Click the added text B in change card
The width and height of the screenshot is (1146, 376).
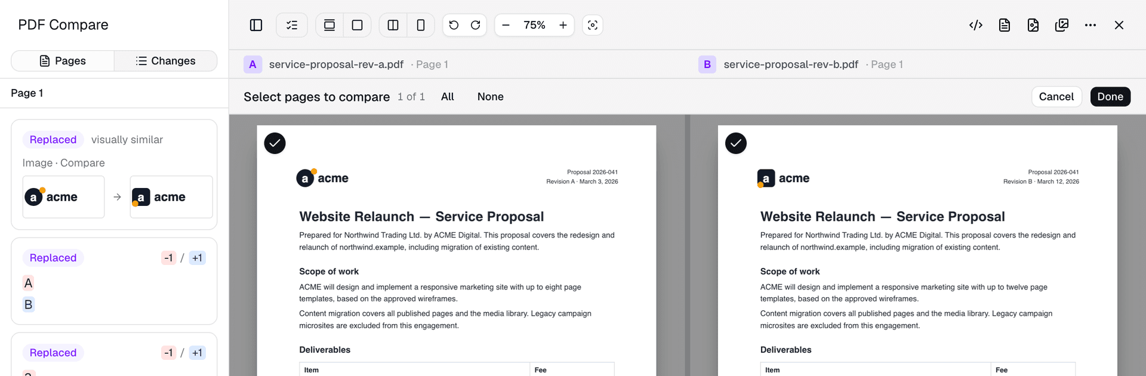[28, 304]
